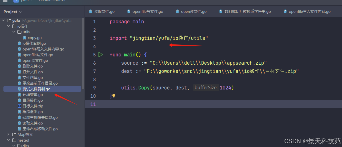The height and width of the screenshot is (147, 342).
Task: Open the 数组或切片转换成字符串.go tab
Action: pyautogui.click(x=247, y=11)
